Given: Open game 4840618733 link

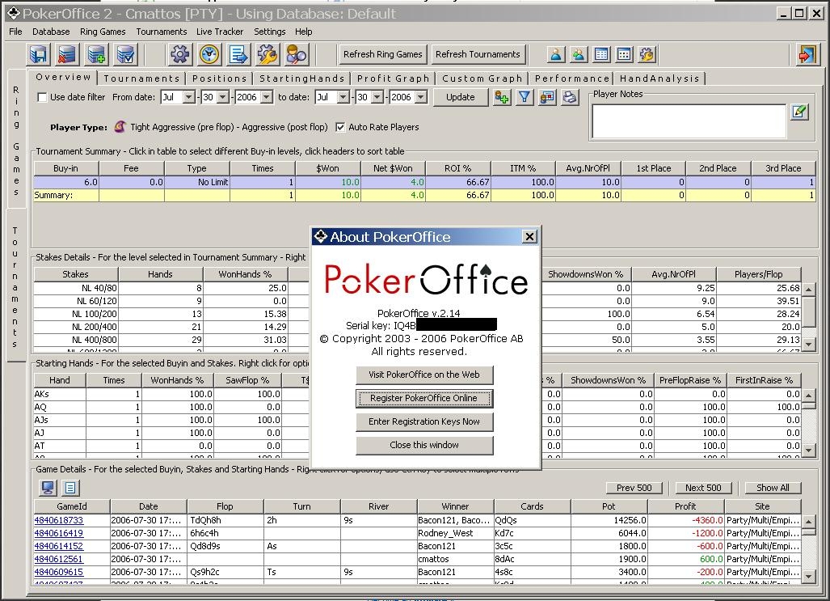Looking at the screenshot, I should 58,520.
